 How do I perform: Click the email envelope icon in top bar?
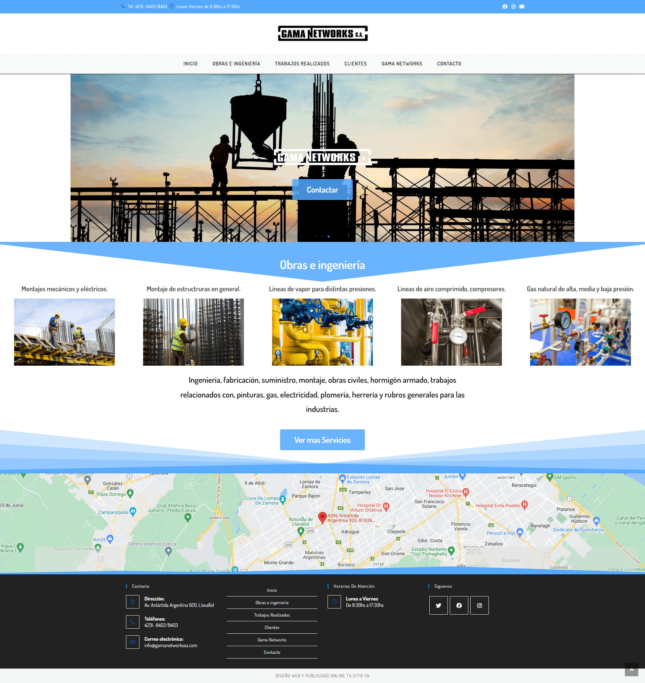522,6
